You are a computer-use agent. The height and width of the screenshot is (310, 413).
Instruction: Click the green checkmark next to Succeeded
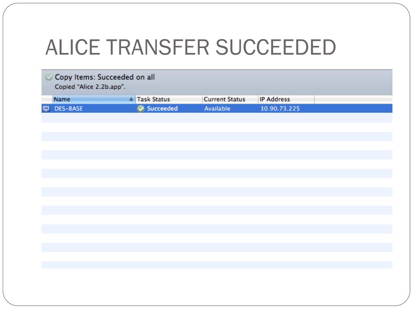(141, 109)
